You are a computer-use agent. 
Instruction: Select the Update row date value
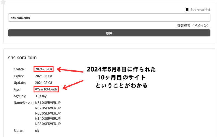click(x=44, y=83)
